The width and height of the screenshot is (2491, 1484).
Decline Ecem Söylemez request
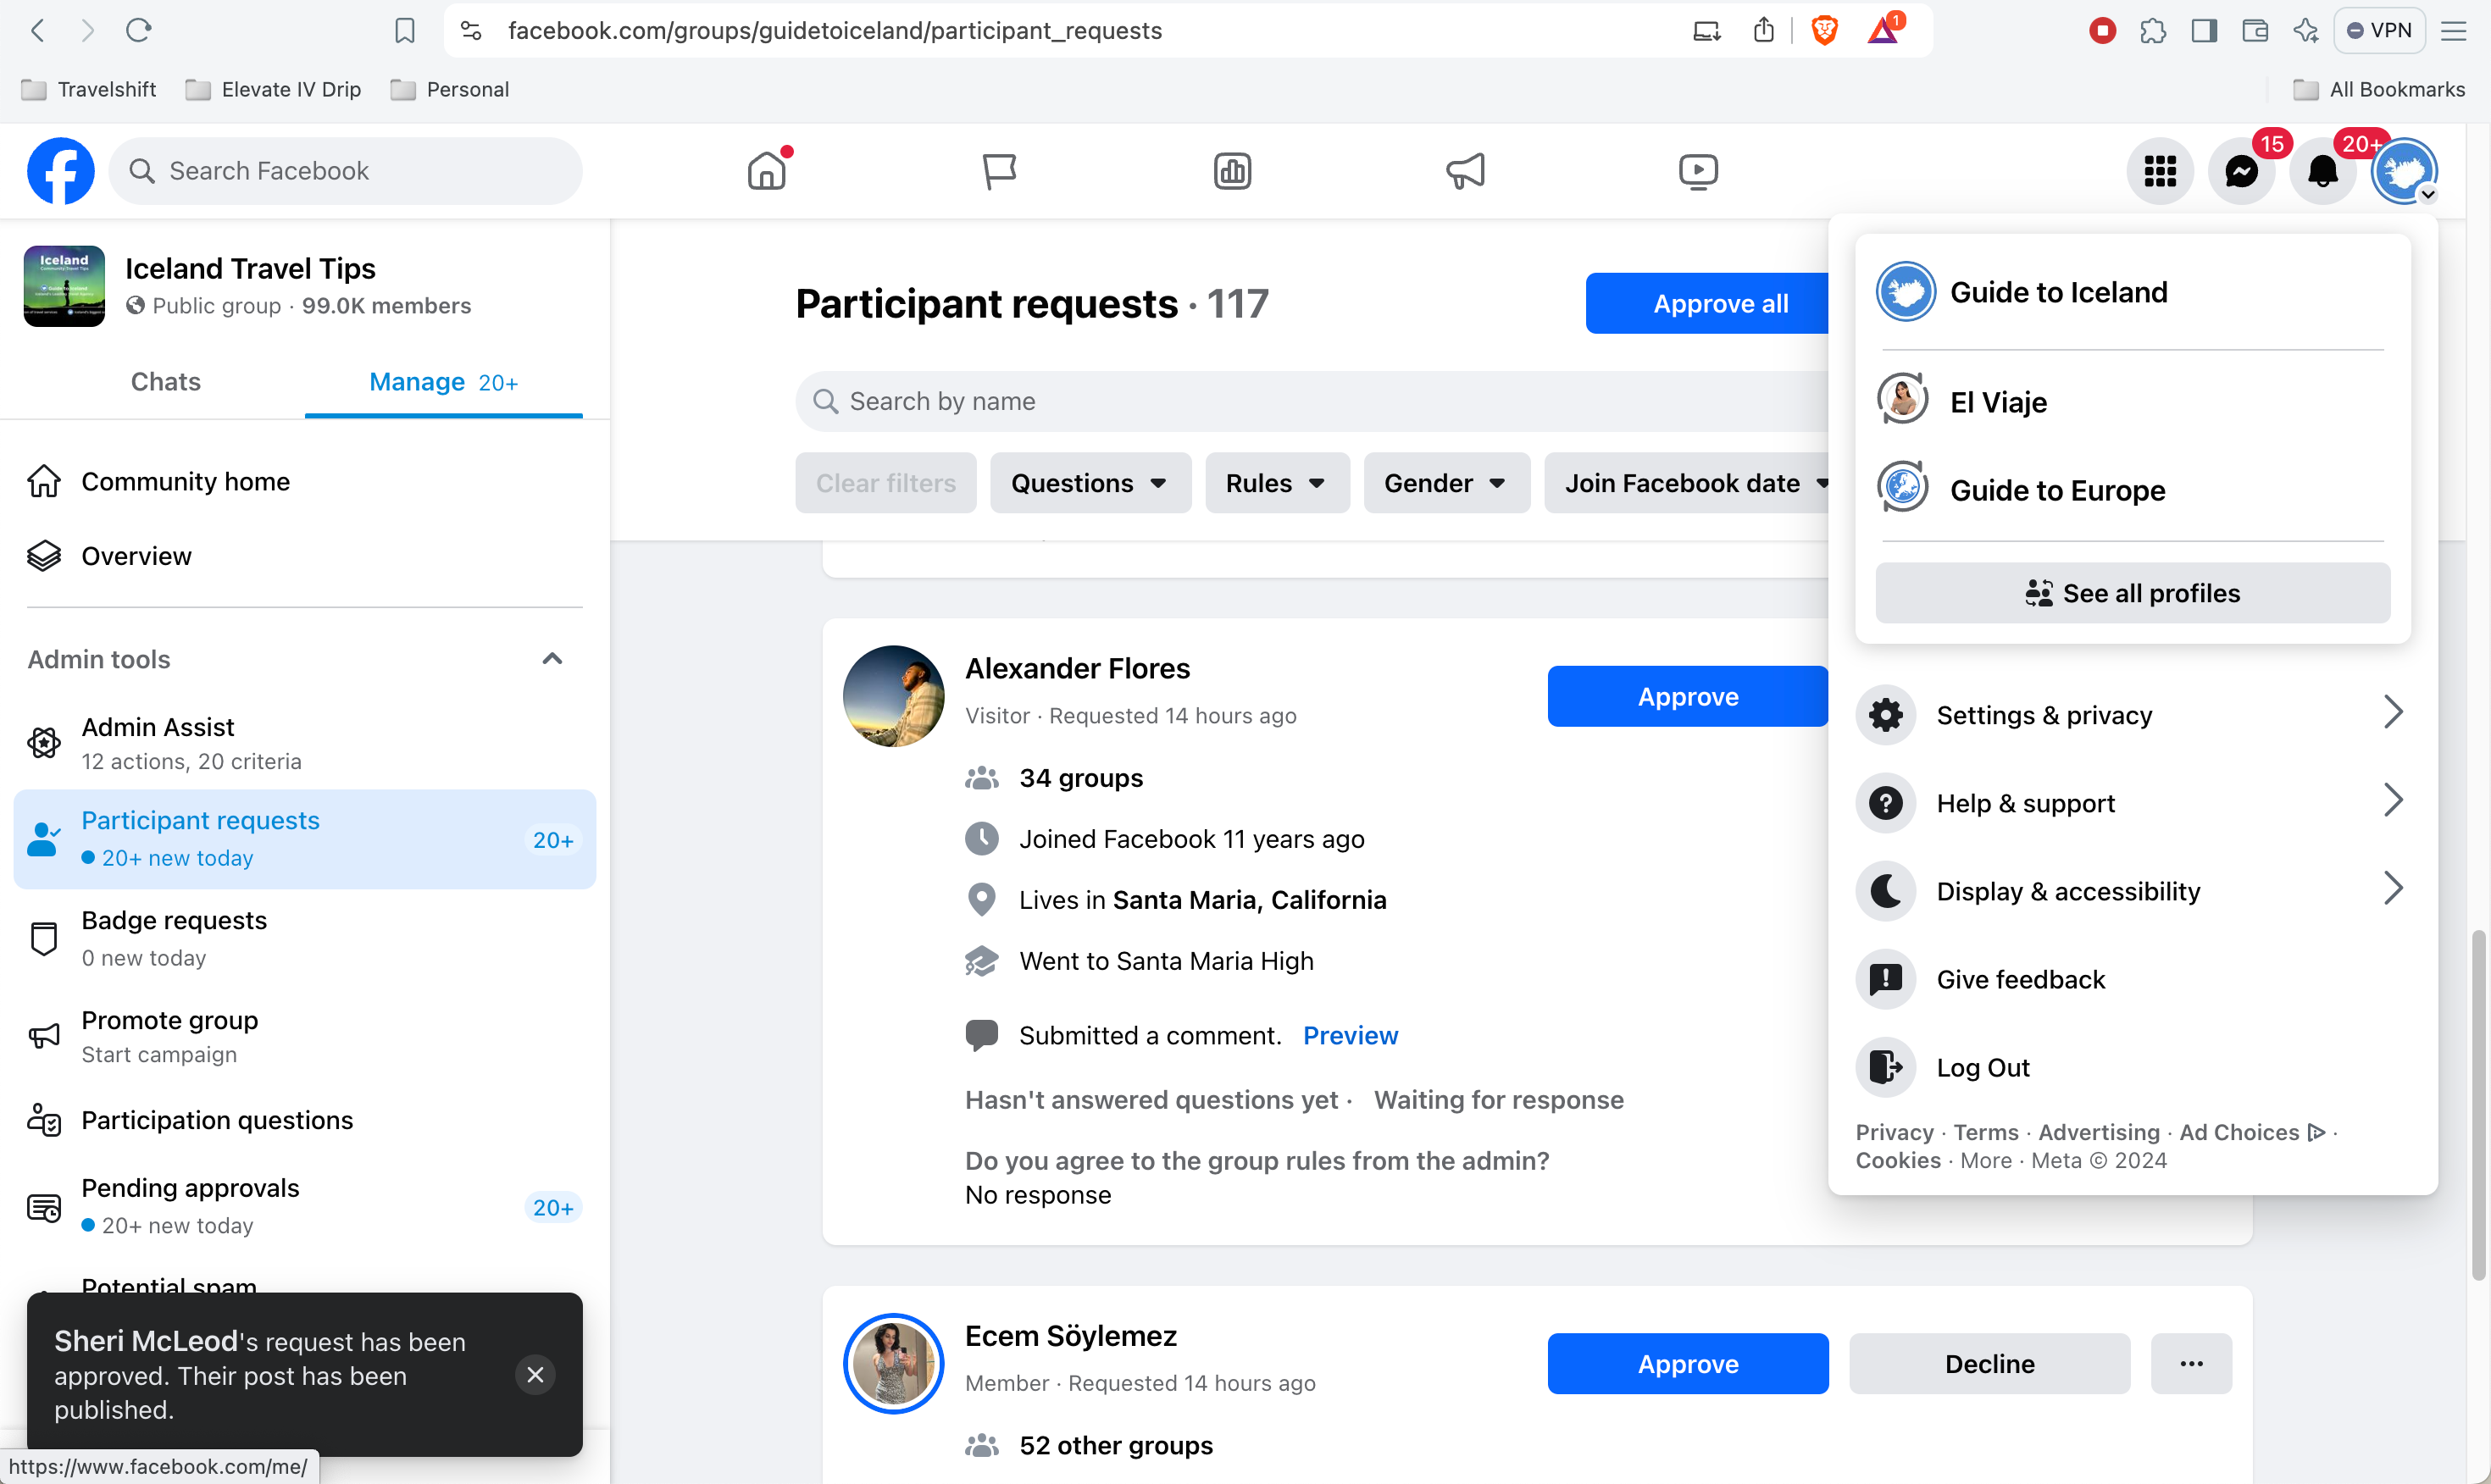click(1989, 1363)
